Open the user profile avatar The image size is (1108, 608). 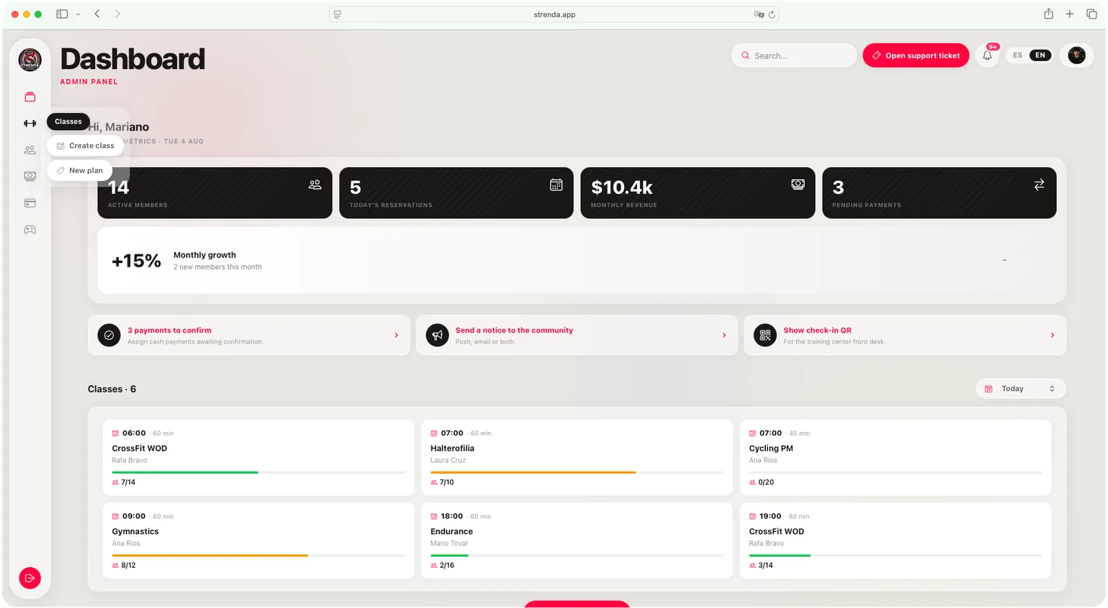coord(1076,55)
